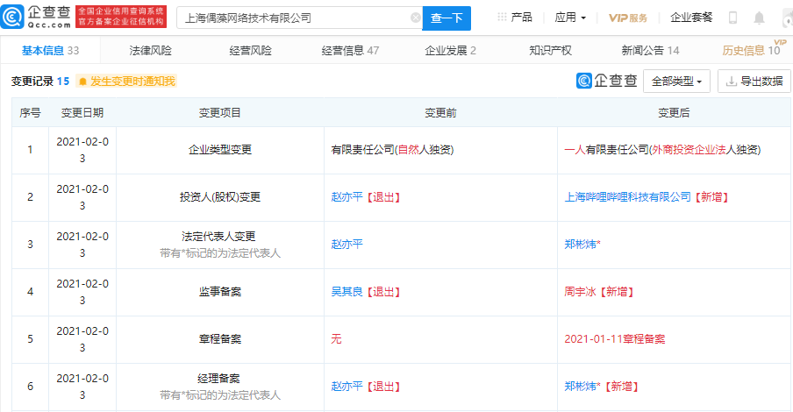Viewport: 793px width, 412px height.
Task: Open VIP服务 link
Action: [x=627, y=18]
